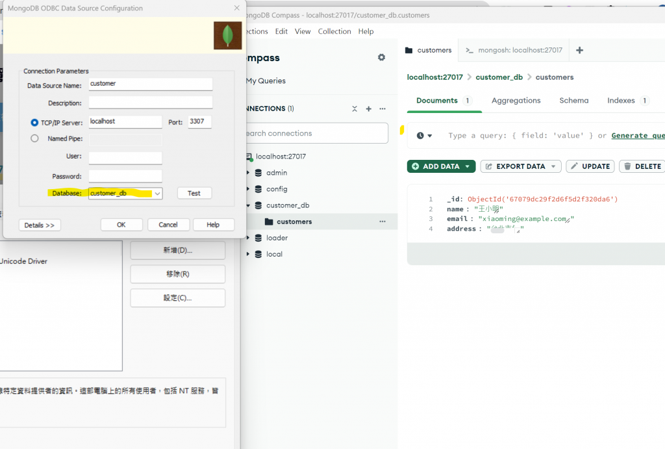665x449 pixels.
Task: Collapse all connections icon in sidebar
Action: 355,109
